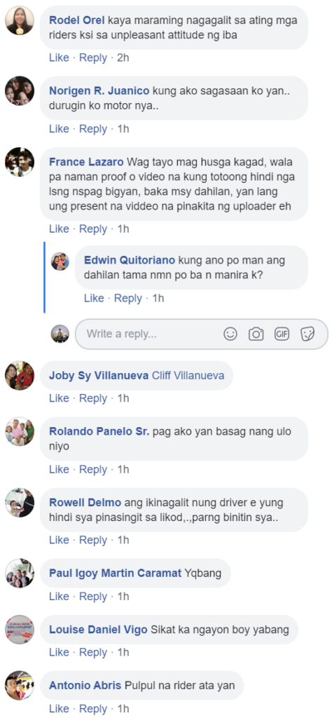The height and width of the screenshot is (718, 334).
Task: Open the GIF picker in reply box
Action: pyautogui.click(x=282, y=334)
